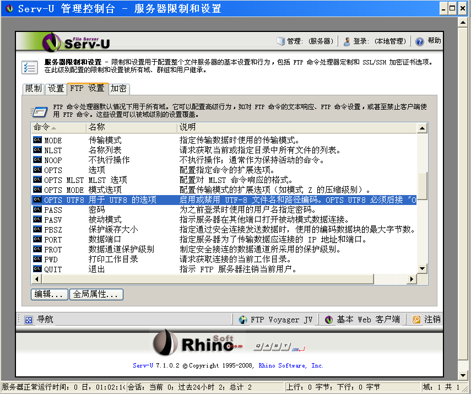The height and width of the screenshot is (394, 471).
Task: Open the 设置 tab
Action: pyautogui.click(x=55, y=89)
